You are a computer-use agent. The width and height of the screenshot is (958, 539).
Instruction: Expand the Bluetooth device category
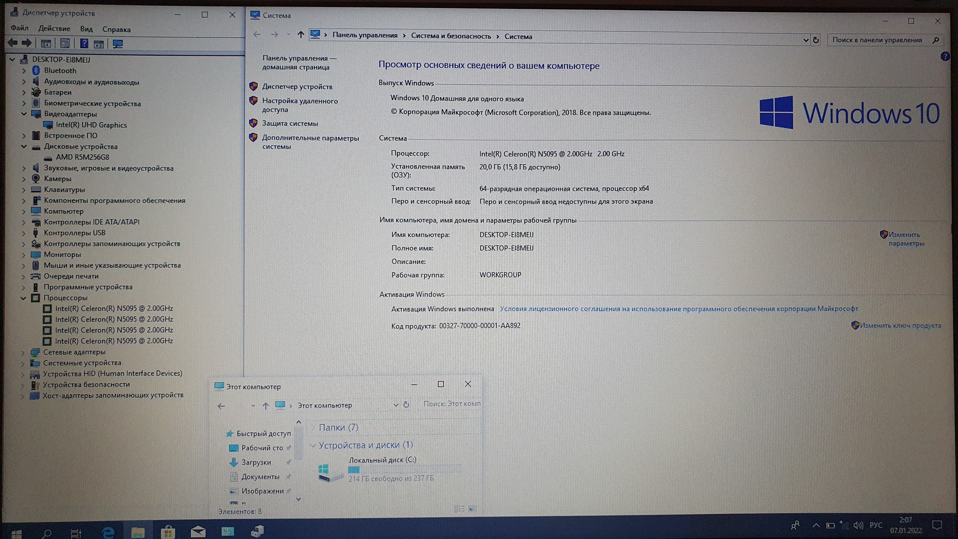point(24,71)
